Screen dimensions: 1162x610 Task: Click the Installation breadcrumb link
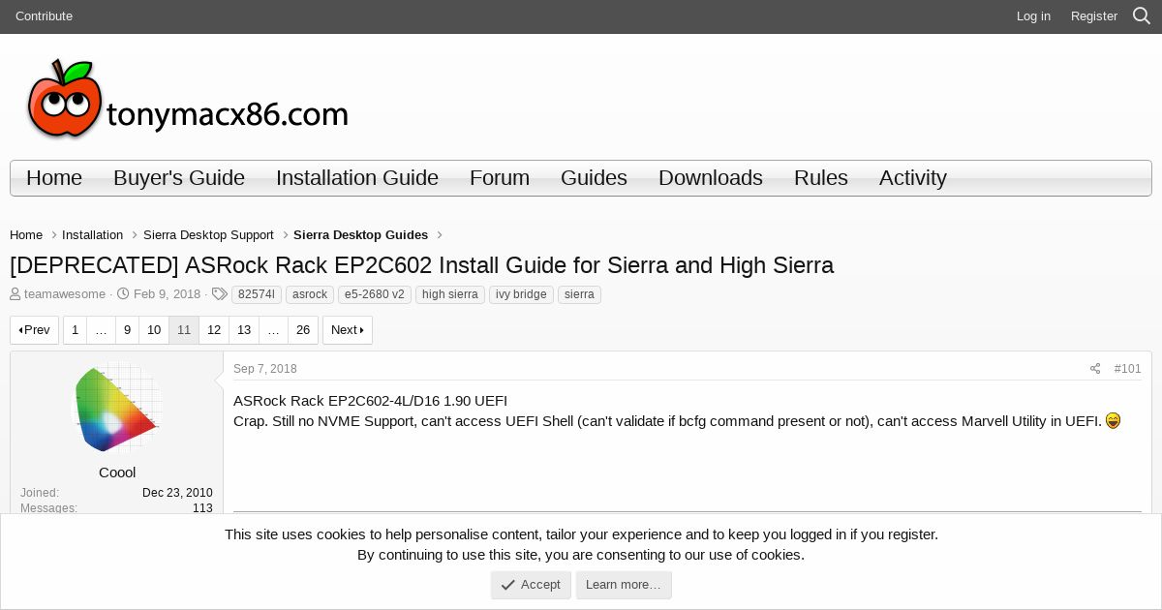pyautogui.click(x=92, y=235)
